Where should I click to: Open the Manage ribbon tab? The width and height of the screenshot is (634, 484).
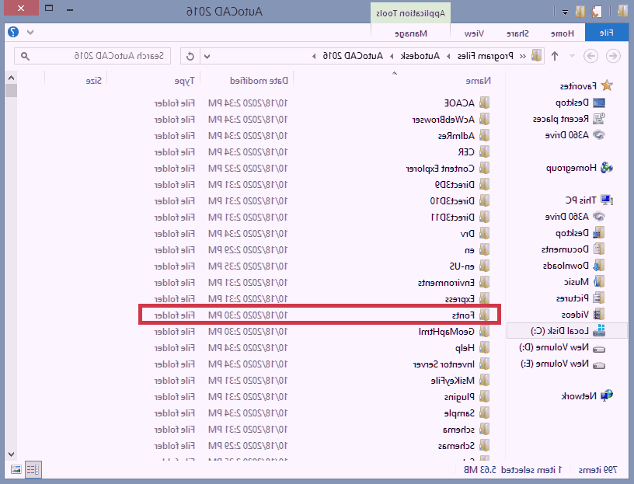pos(411,33)
